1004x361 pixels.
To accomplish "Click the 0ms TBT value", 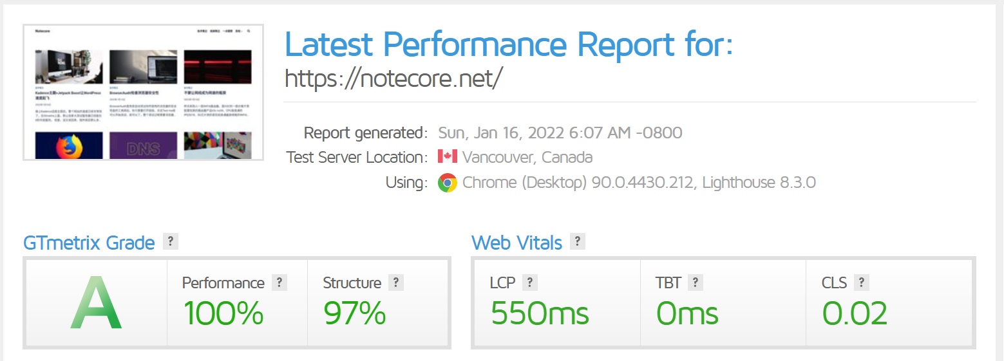I will point(687,313).
